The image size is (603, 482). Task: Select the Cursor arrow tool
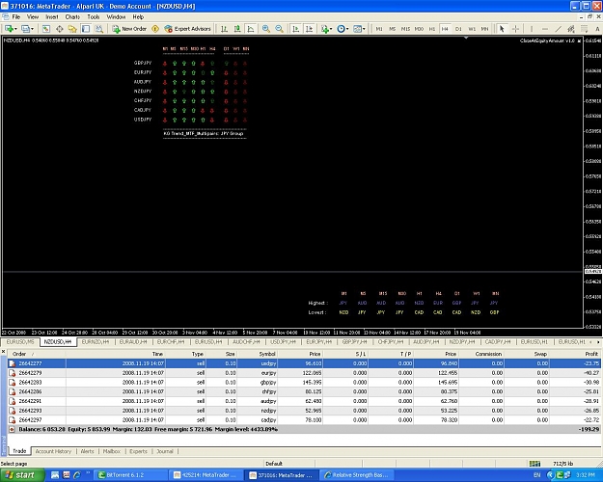point(502,29)
